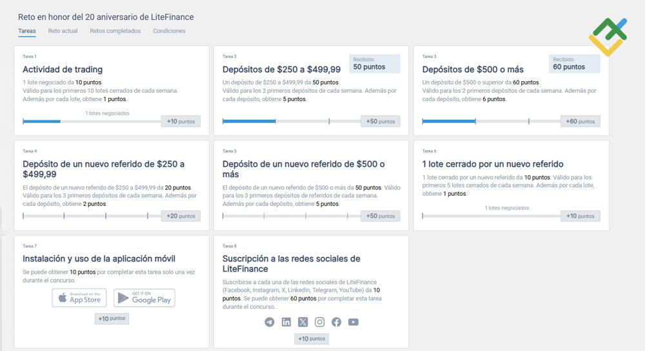The width and height of the screenshot is (645, 351).
Task: Switch to the Reto actual tab
Action: click(63, 31)
